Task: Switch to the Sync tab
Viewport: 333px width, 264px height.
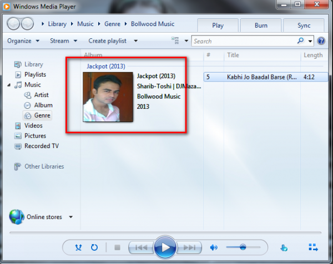Action: (304, 26)
